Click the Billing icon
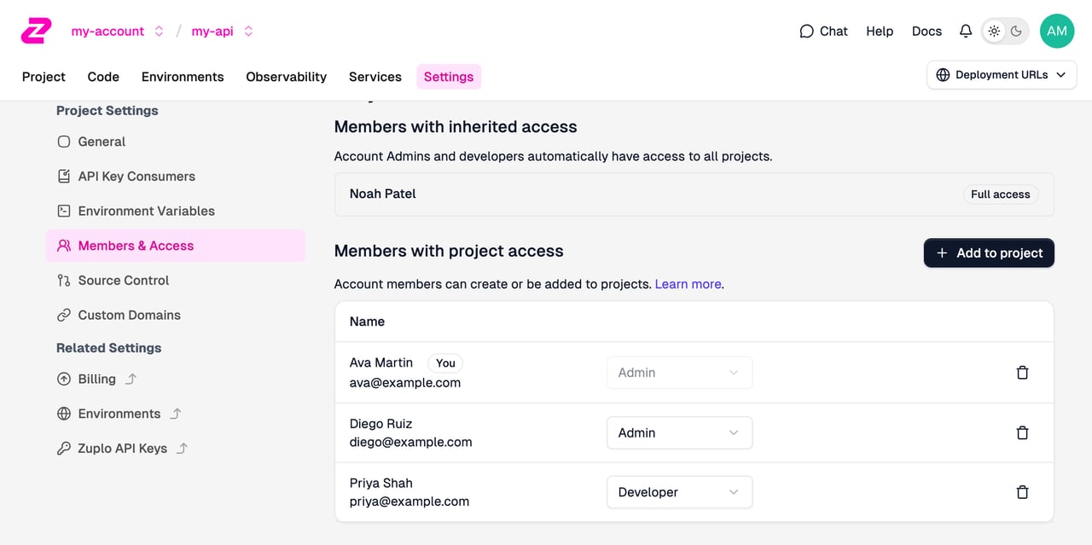Image resolution: width=1092 pixels, height=545 pixels. [64, 379]
